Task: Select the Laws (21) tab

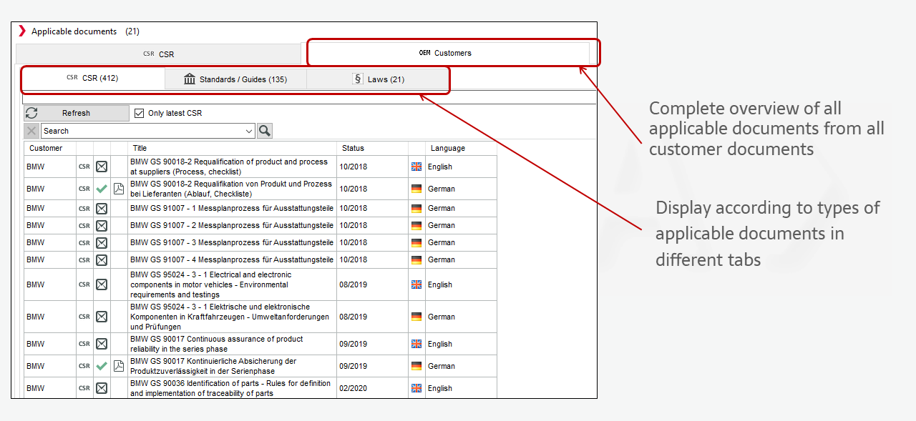Action: 378,79
